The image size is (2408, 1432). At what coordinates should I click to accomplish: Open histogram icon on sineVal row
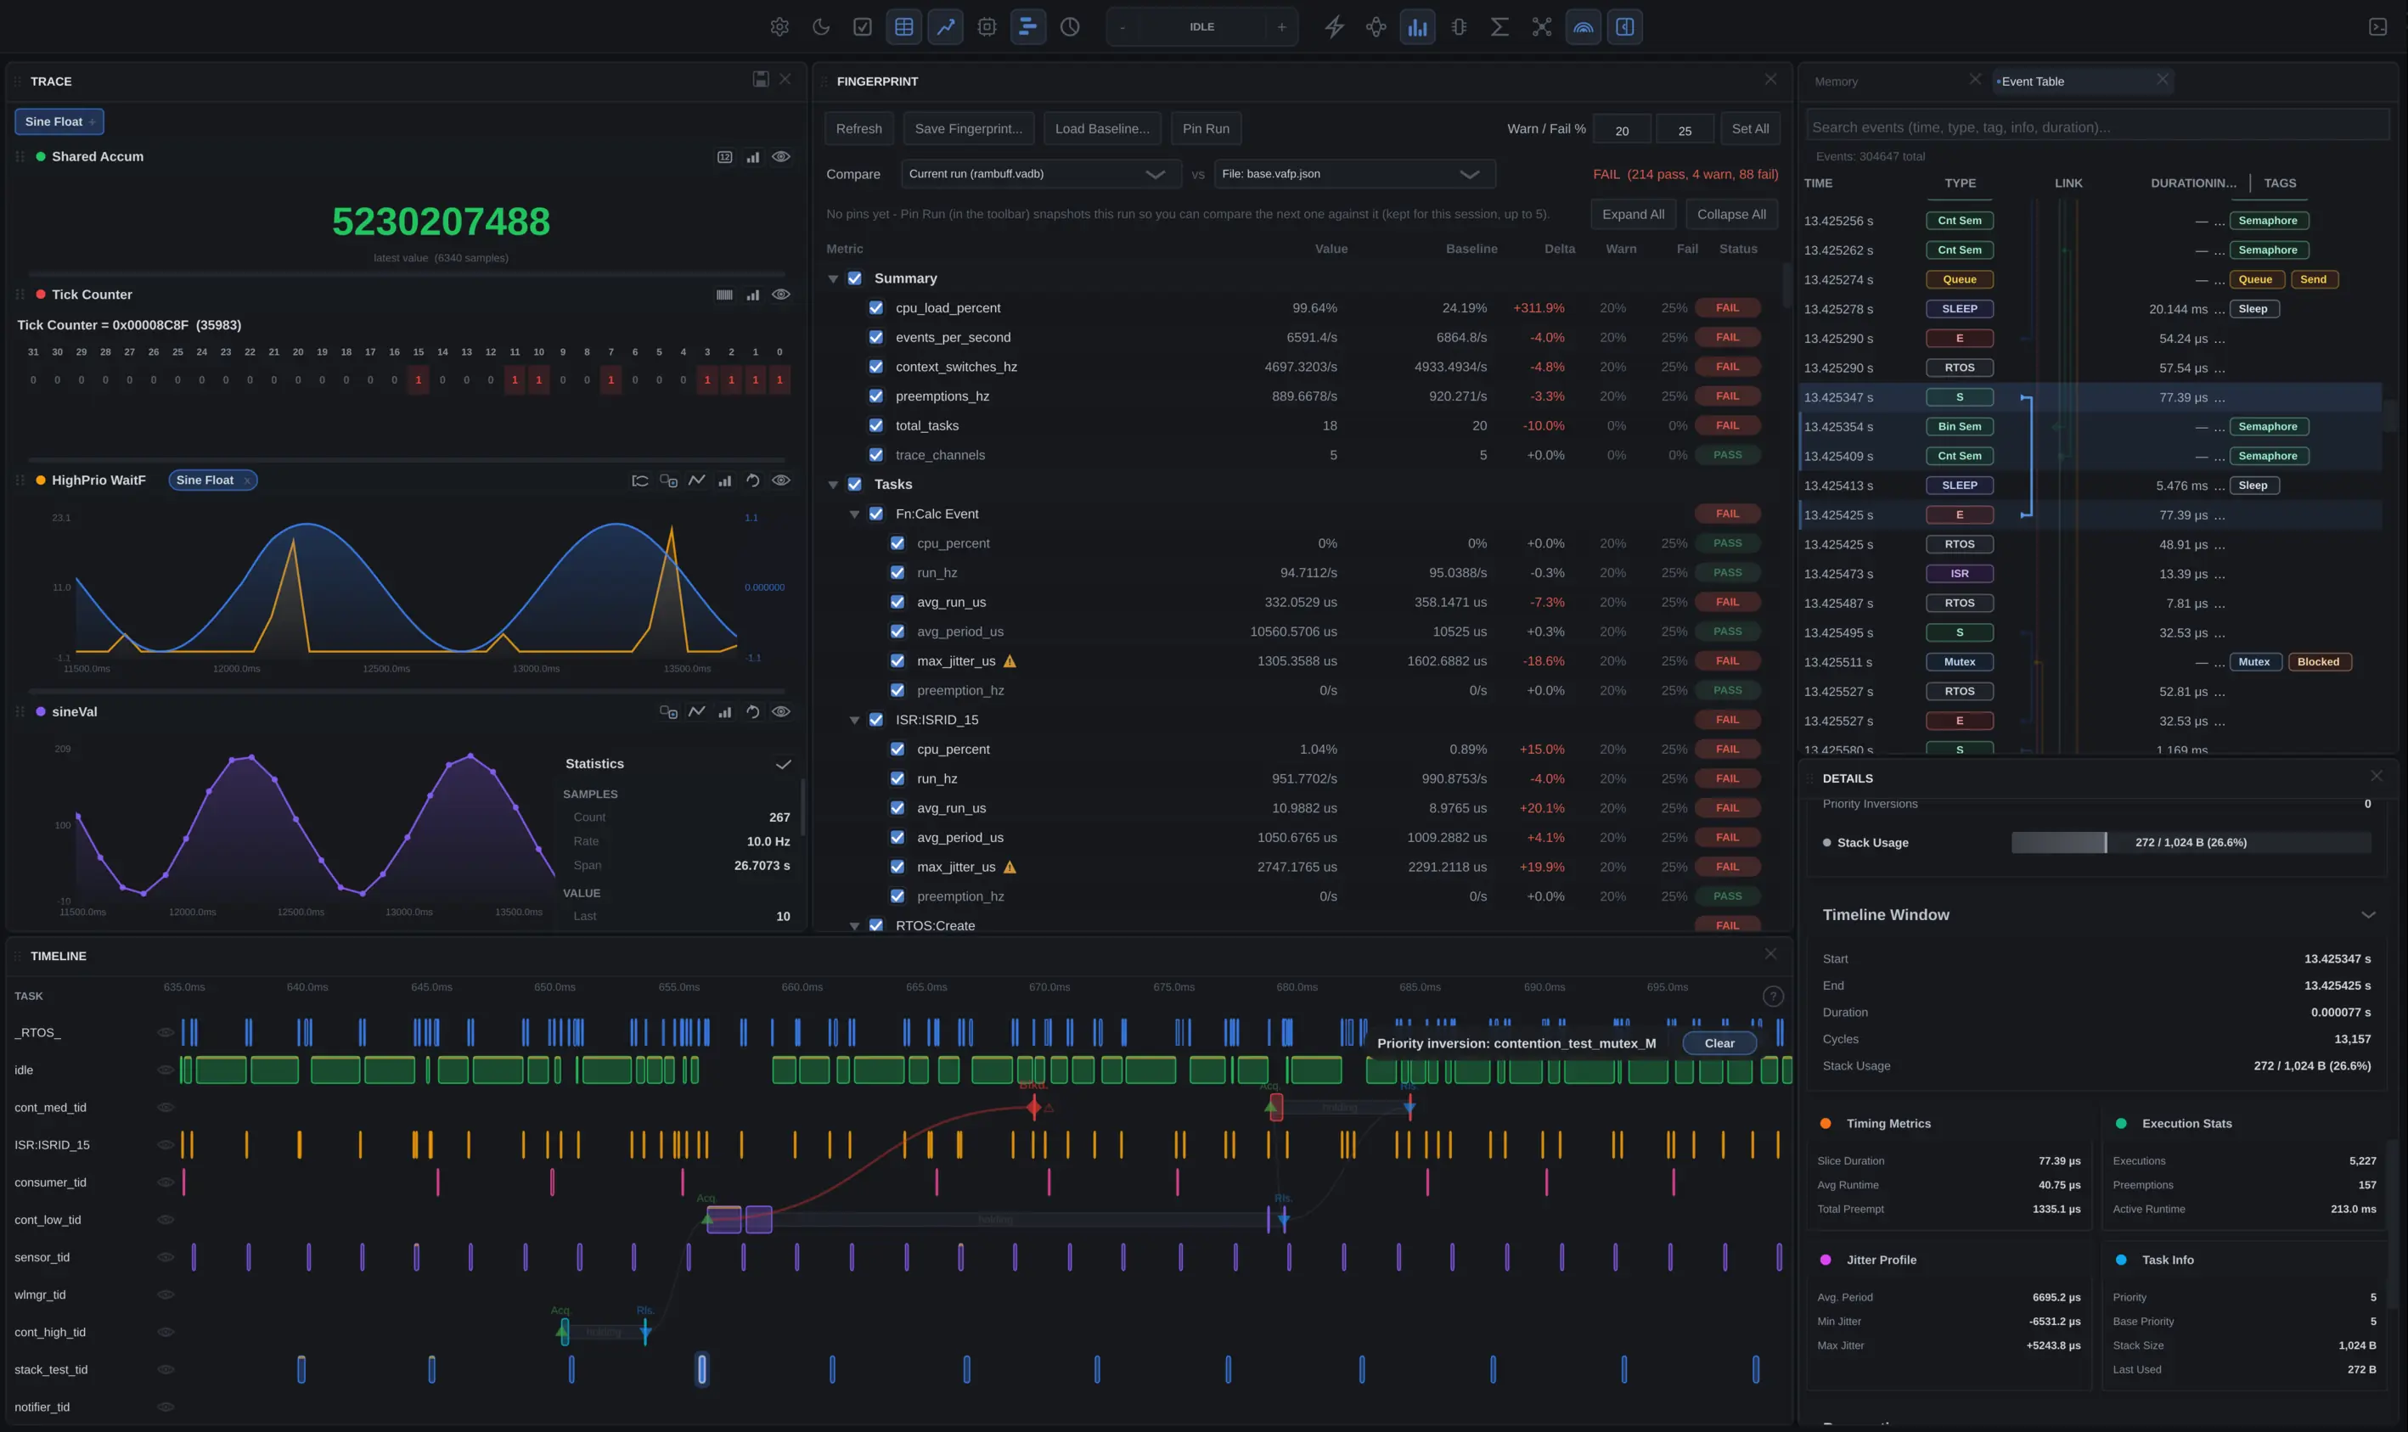pos(725,711)
